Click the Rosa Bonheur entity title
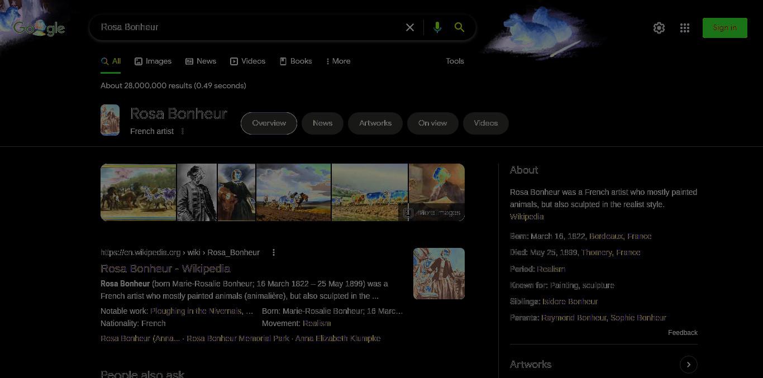 (x=179, y=114)
